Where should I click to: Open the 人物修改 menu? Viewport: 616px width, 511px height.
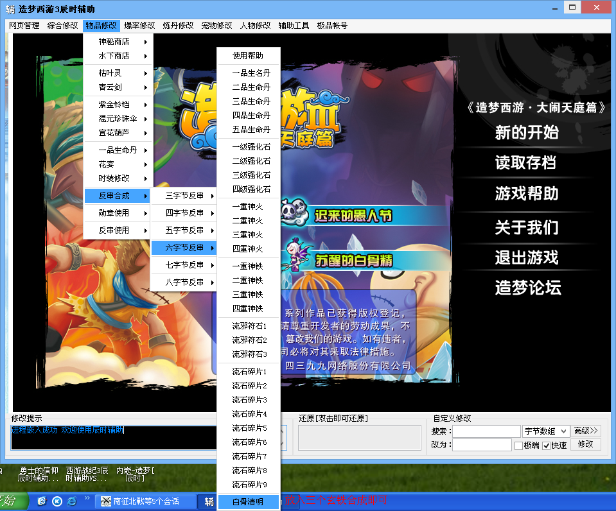(x=255, y=26)
